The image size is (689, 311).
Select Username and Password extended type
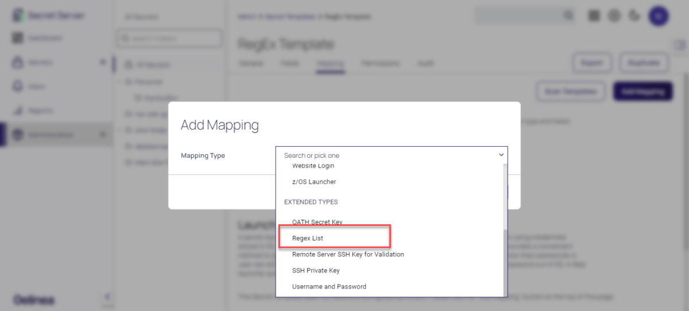(329, 286)
